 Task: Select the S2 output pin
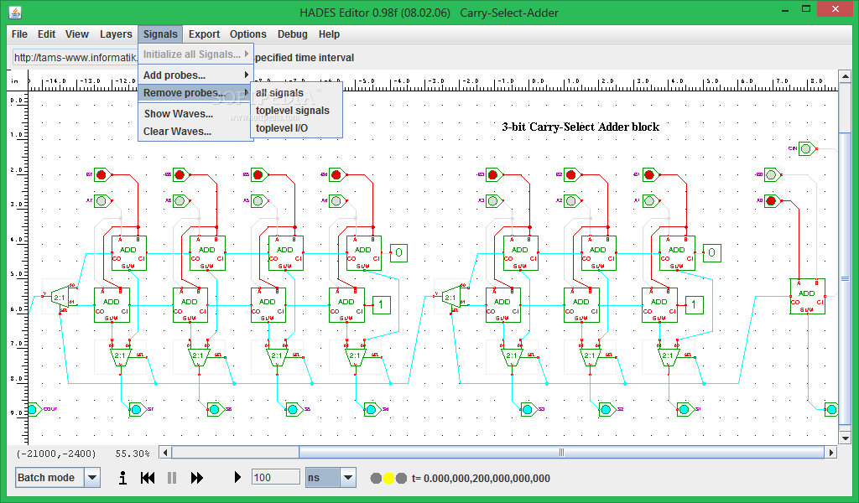pos(607,409)
